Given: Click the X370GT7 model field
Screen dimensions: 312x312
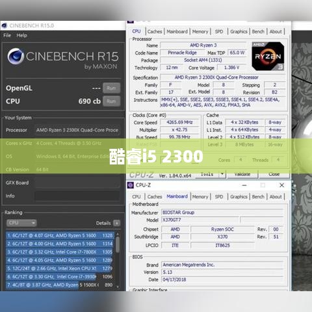Looking at the screenshot, I should pos(200,220).
